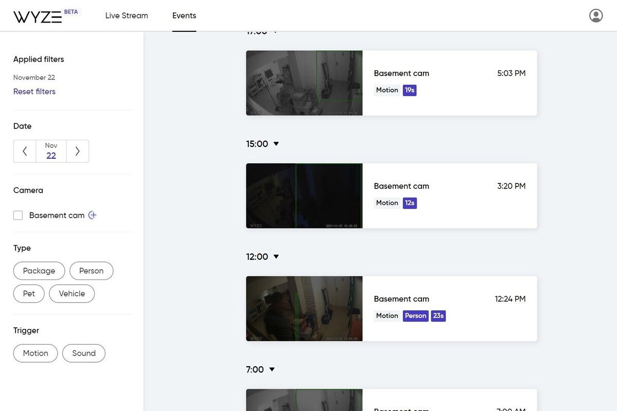Click the 19s duration badge

point(410,90)
